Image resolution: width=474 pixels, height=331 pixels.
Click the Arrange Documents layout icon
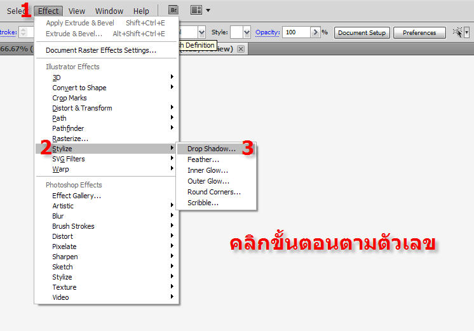pyautogui.click(x=196, y=10)
